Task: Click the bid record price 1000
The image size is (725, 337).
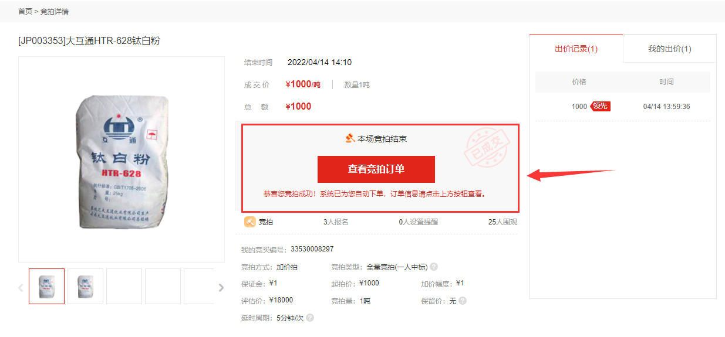Action: pyautogui.click(x=579, y=107)
